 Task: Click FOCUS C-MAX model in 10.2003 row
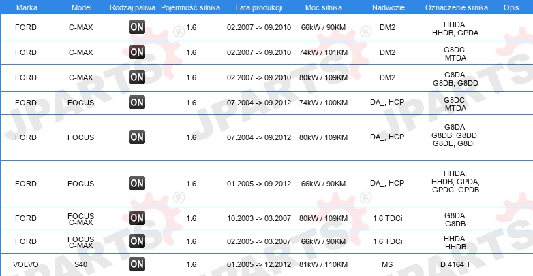tap(81, 219)
